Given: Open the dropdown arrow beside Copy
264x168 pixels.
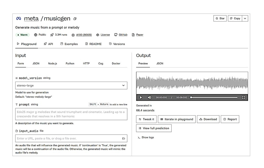Looking at the screenshot, I should tap(245, 19).
